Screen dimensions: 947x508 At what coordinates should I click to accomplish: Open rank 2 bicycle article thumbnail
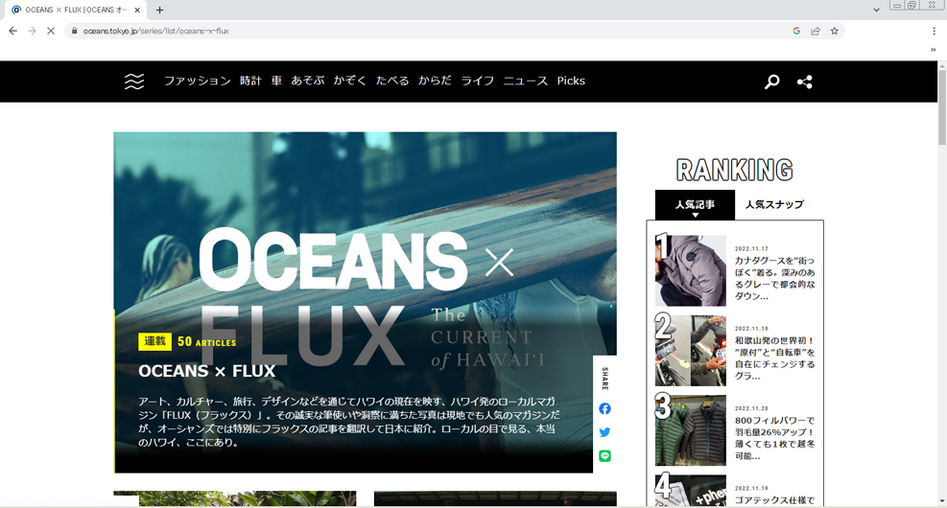click(x=690, y=351)
